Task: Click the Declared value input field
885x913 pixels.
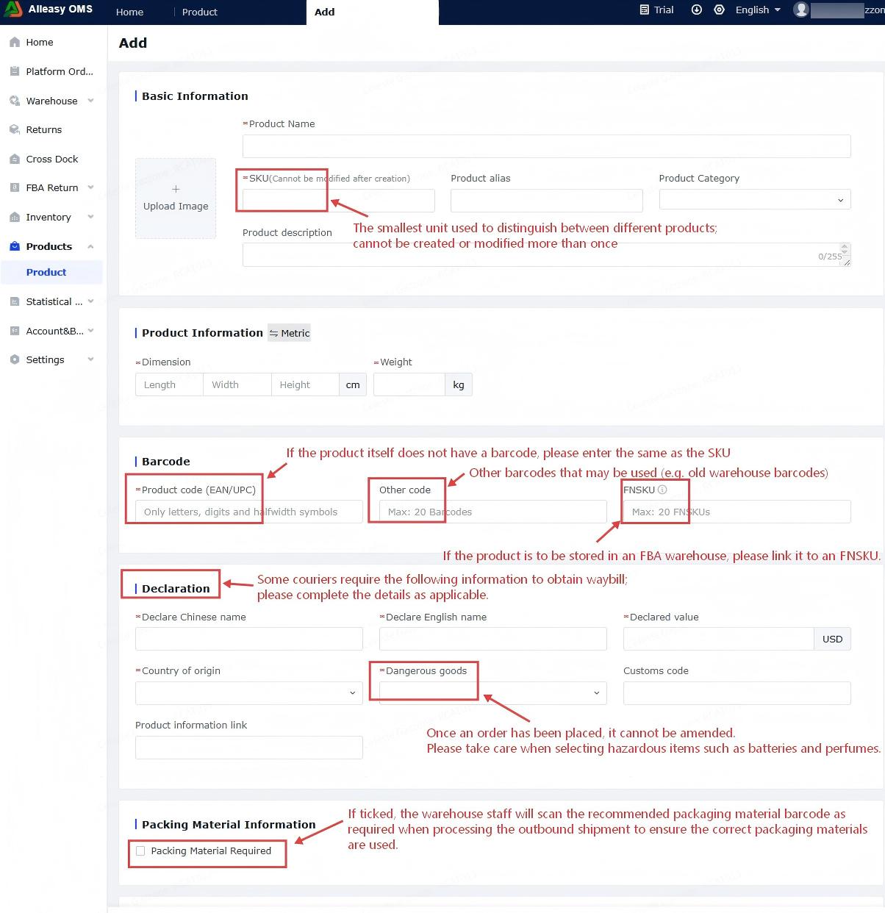Action: click(719, 639)
